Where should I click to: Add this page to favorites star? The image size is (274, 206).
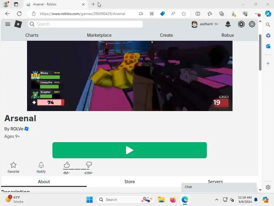[x=184, y=14]
